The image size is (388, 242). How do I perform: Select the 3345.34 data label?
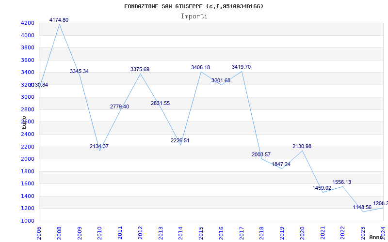79,71
